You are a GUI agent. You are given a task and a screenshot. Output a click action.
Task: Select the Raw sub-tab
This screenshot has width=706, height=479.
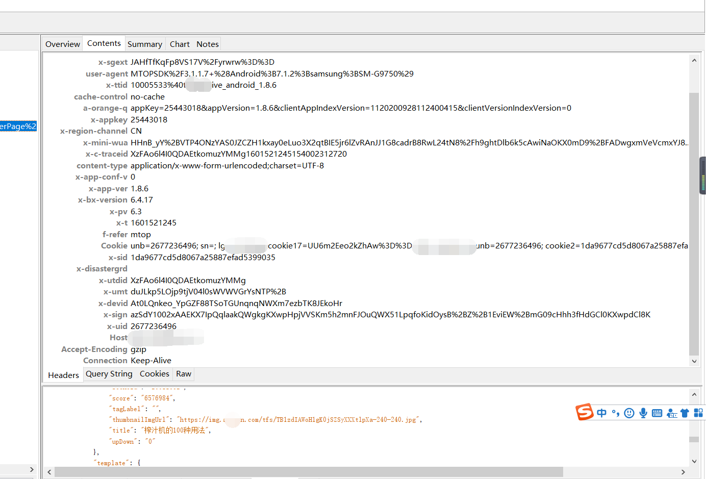pos(183,374)
